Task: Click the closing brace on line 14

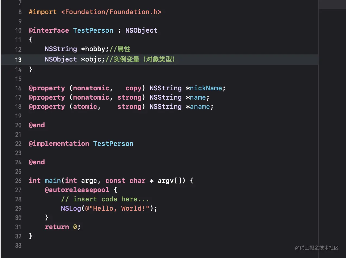Action: [x=31, y=69]
